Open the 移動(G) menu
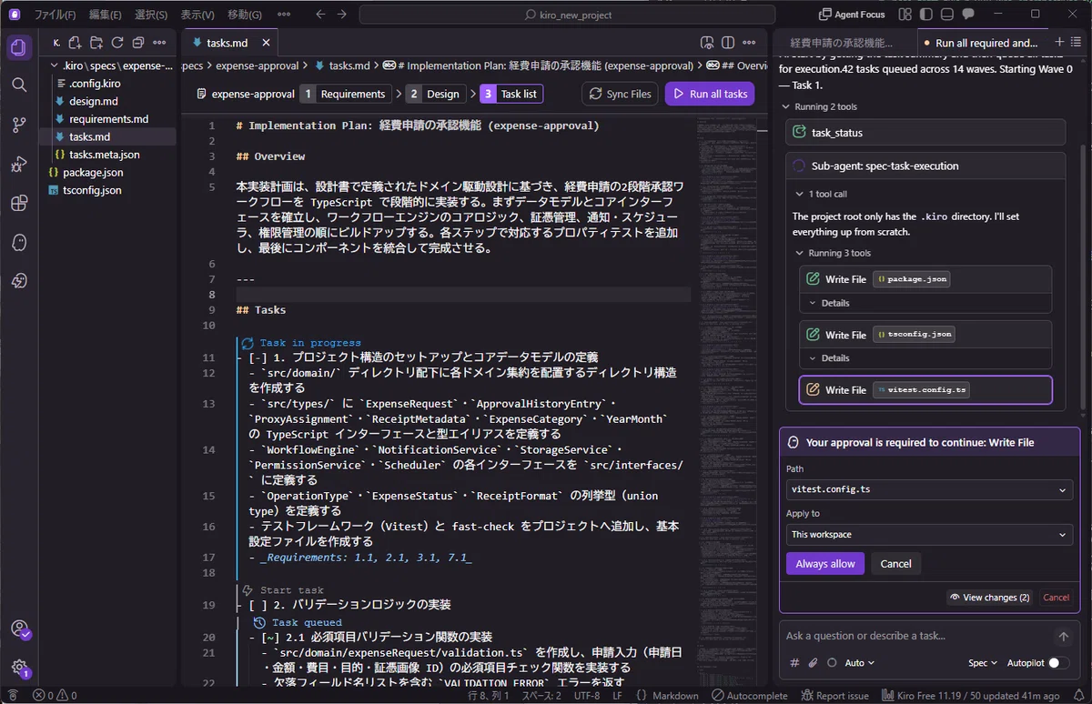The width and height of the screenshot is (1092, 704). (244, 15)
